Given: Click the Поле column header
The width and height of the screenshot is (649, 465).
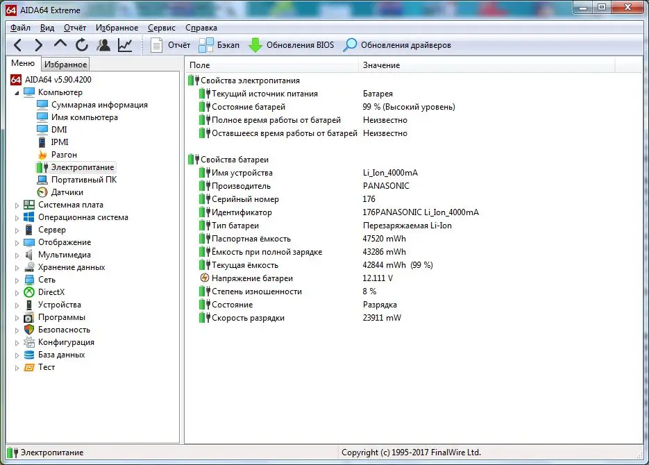Looking at the screenshot, I should [271, 65].
